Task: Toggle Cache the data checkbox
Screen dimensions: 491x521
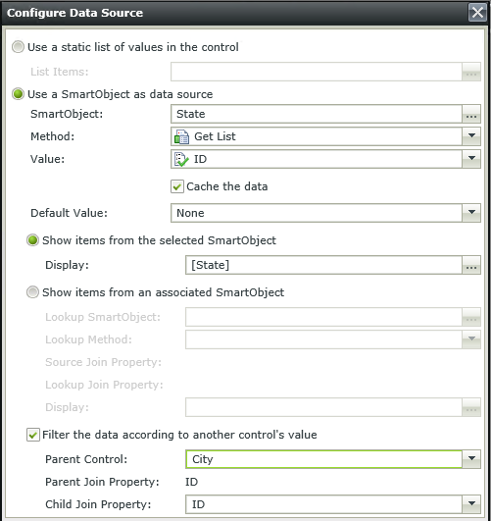Action: pyautogui.click(x=177, y=186)
